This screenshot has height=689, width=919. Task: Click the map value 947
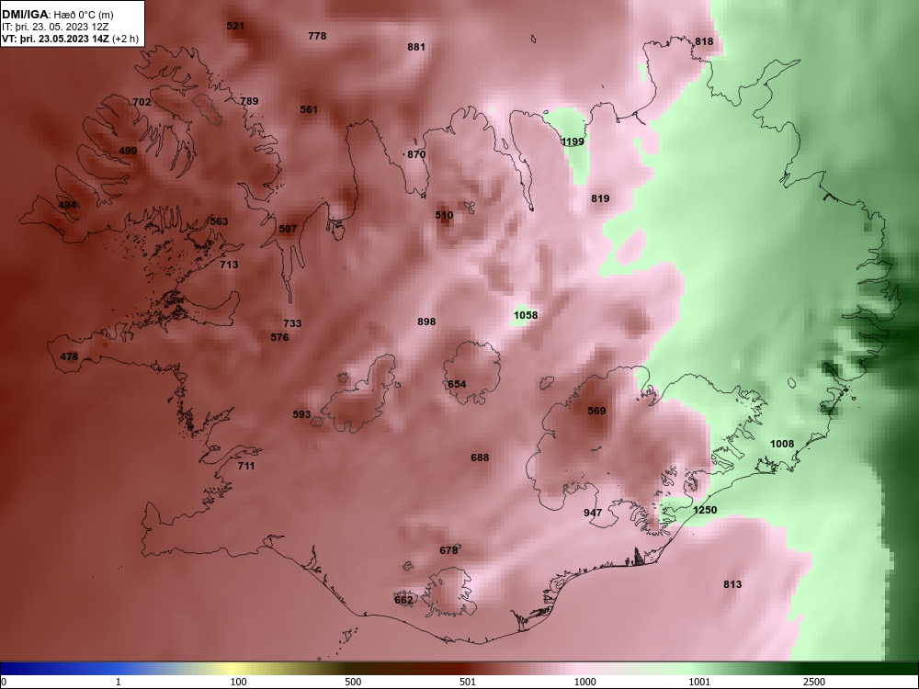pyautogui.click(x=593, y=513)
